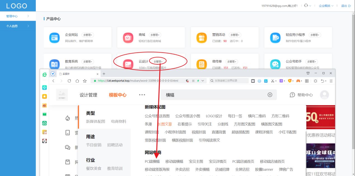Image resolution: width=355 pixels, height=176 pixels.
Task: Open the address bar dropdown arrow
Action: pyautogui.click(x=203, y=81)
